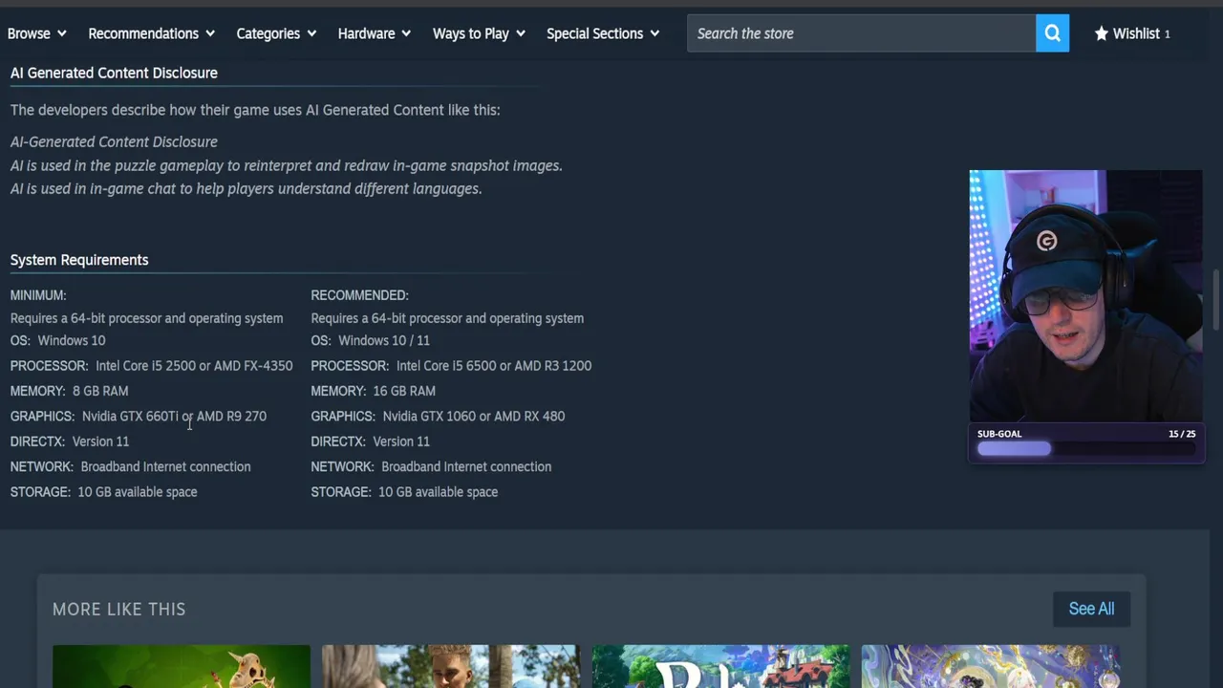Viewport: 1223px width, 688px height.
Task: Open the third More Like This game thumbnail
Action: click(x=720, y=666)
